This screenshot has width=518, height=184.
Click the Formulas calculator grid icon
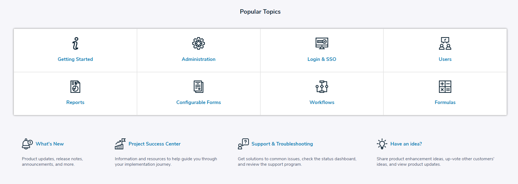pyautogui.click(x=445, y=87)
